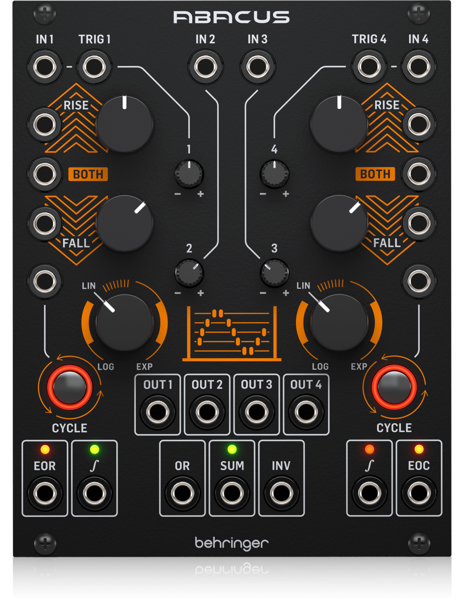Click the channel 4 FALL knob
The height and width of the screenshot is (600, 464).
pyautogui.click(x=339, y=224)
